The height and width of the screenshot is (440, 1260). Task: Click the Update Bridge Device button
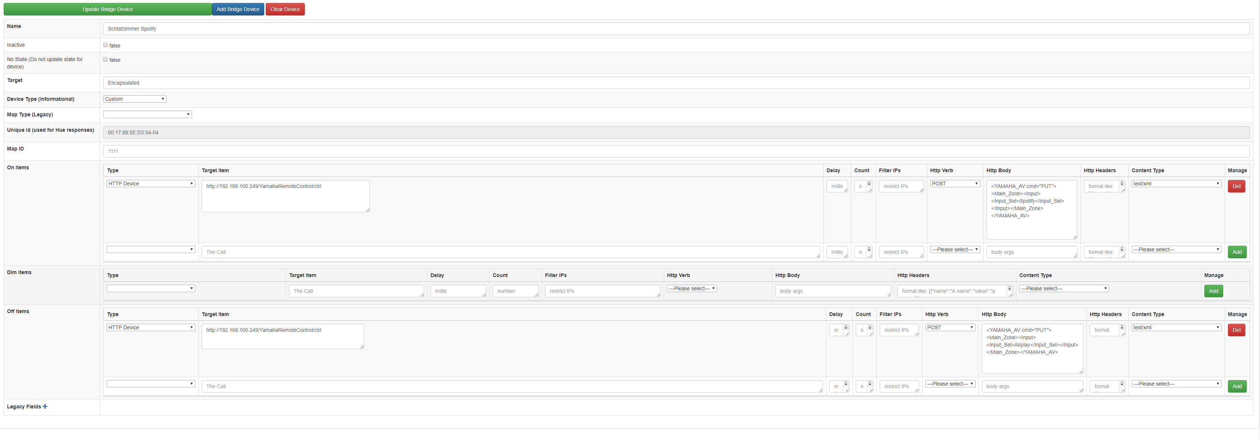point(108,9)
